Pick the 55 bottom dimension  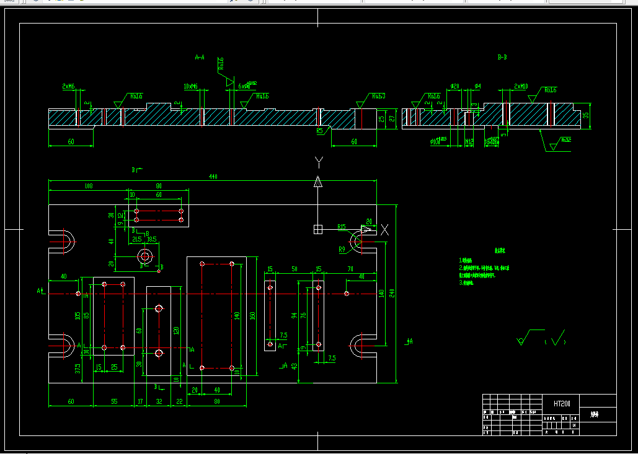[x=114, y=401]
